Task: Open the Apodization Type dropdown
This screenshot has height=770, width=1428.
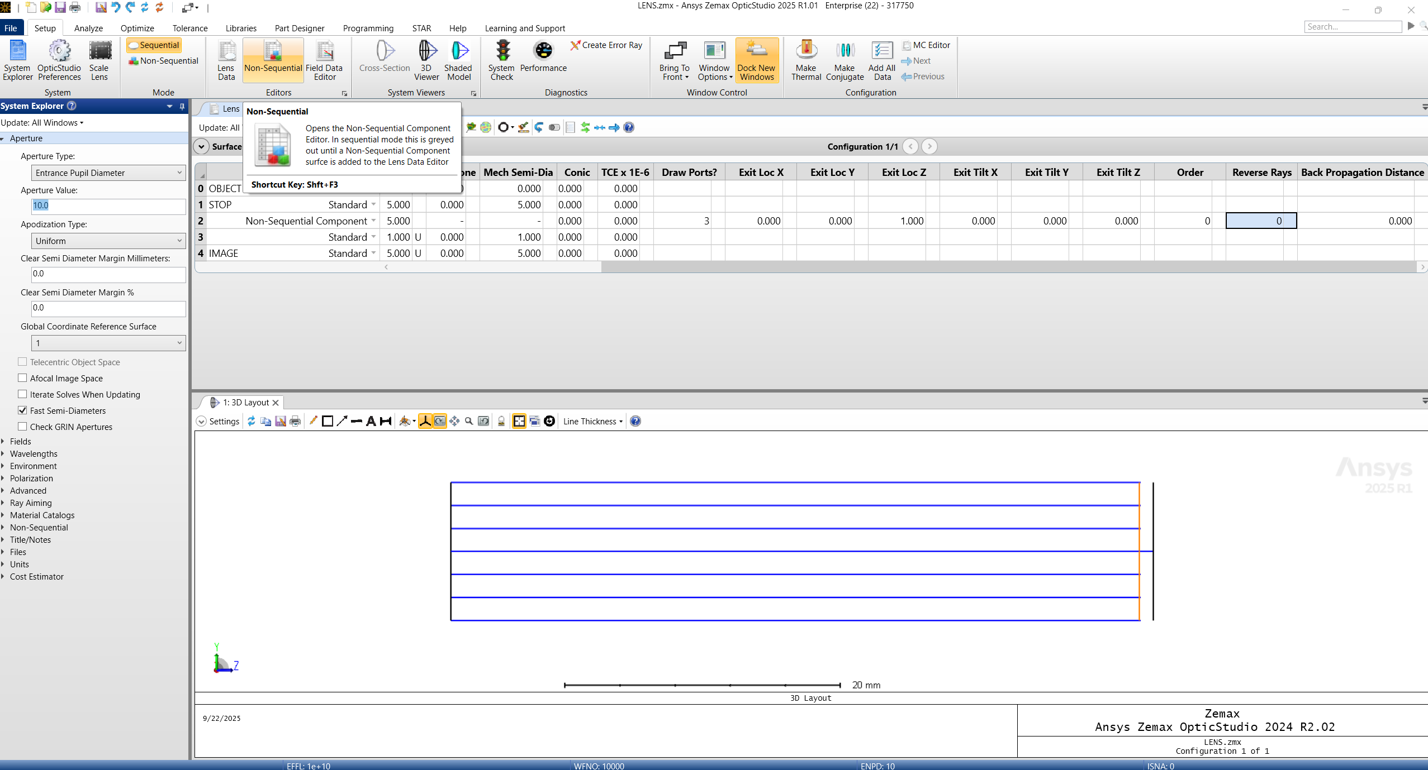Action: [108, 241]
